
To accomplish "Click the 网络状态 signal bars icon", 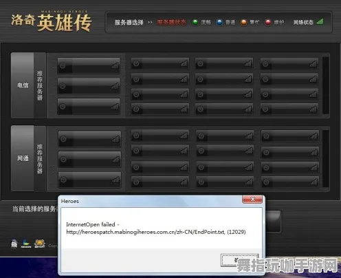I will pyautogui.click(x=320, y=21).
